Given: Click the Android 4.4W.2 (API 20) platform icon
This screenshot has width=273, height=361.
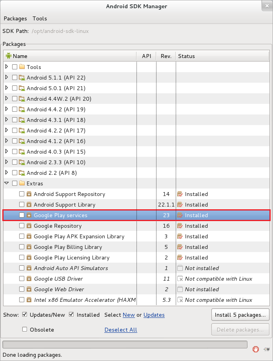Looking at the screenshot, I should [x=22, y=99].
